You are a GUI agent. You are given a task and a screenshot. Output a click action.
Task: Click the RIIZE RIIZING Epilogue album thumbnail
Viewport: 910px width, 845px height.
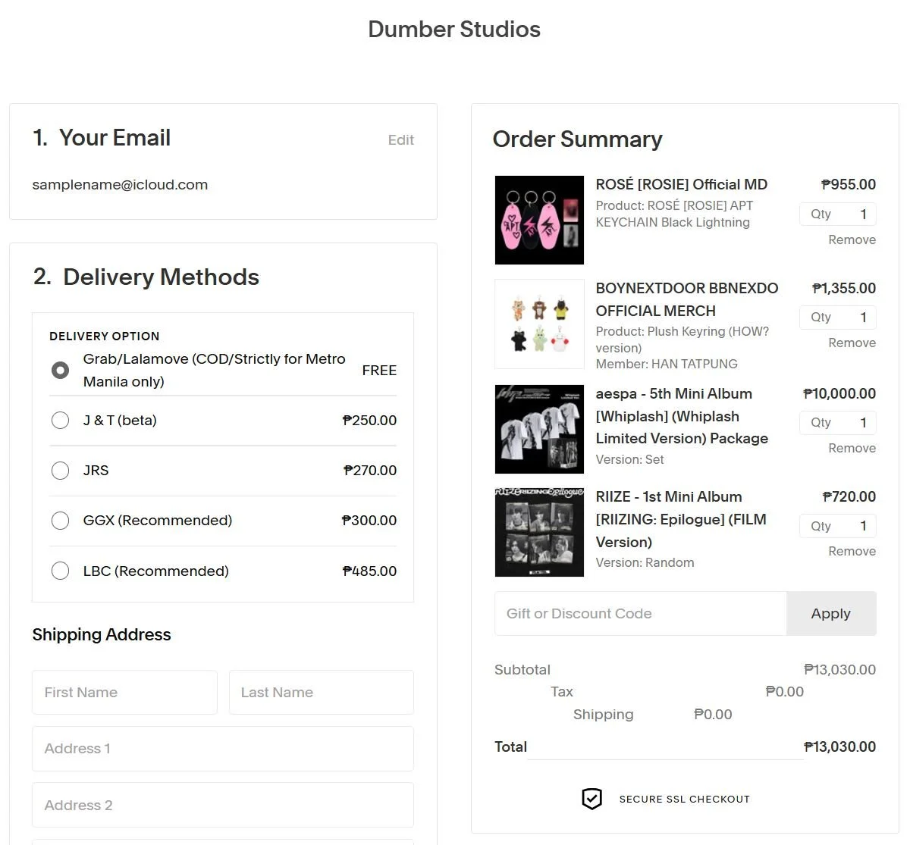click(539, 531)
